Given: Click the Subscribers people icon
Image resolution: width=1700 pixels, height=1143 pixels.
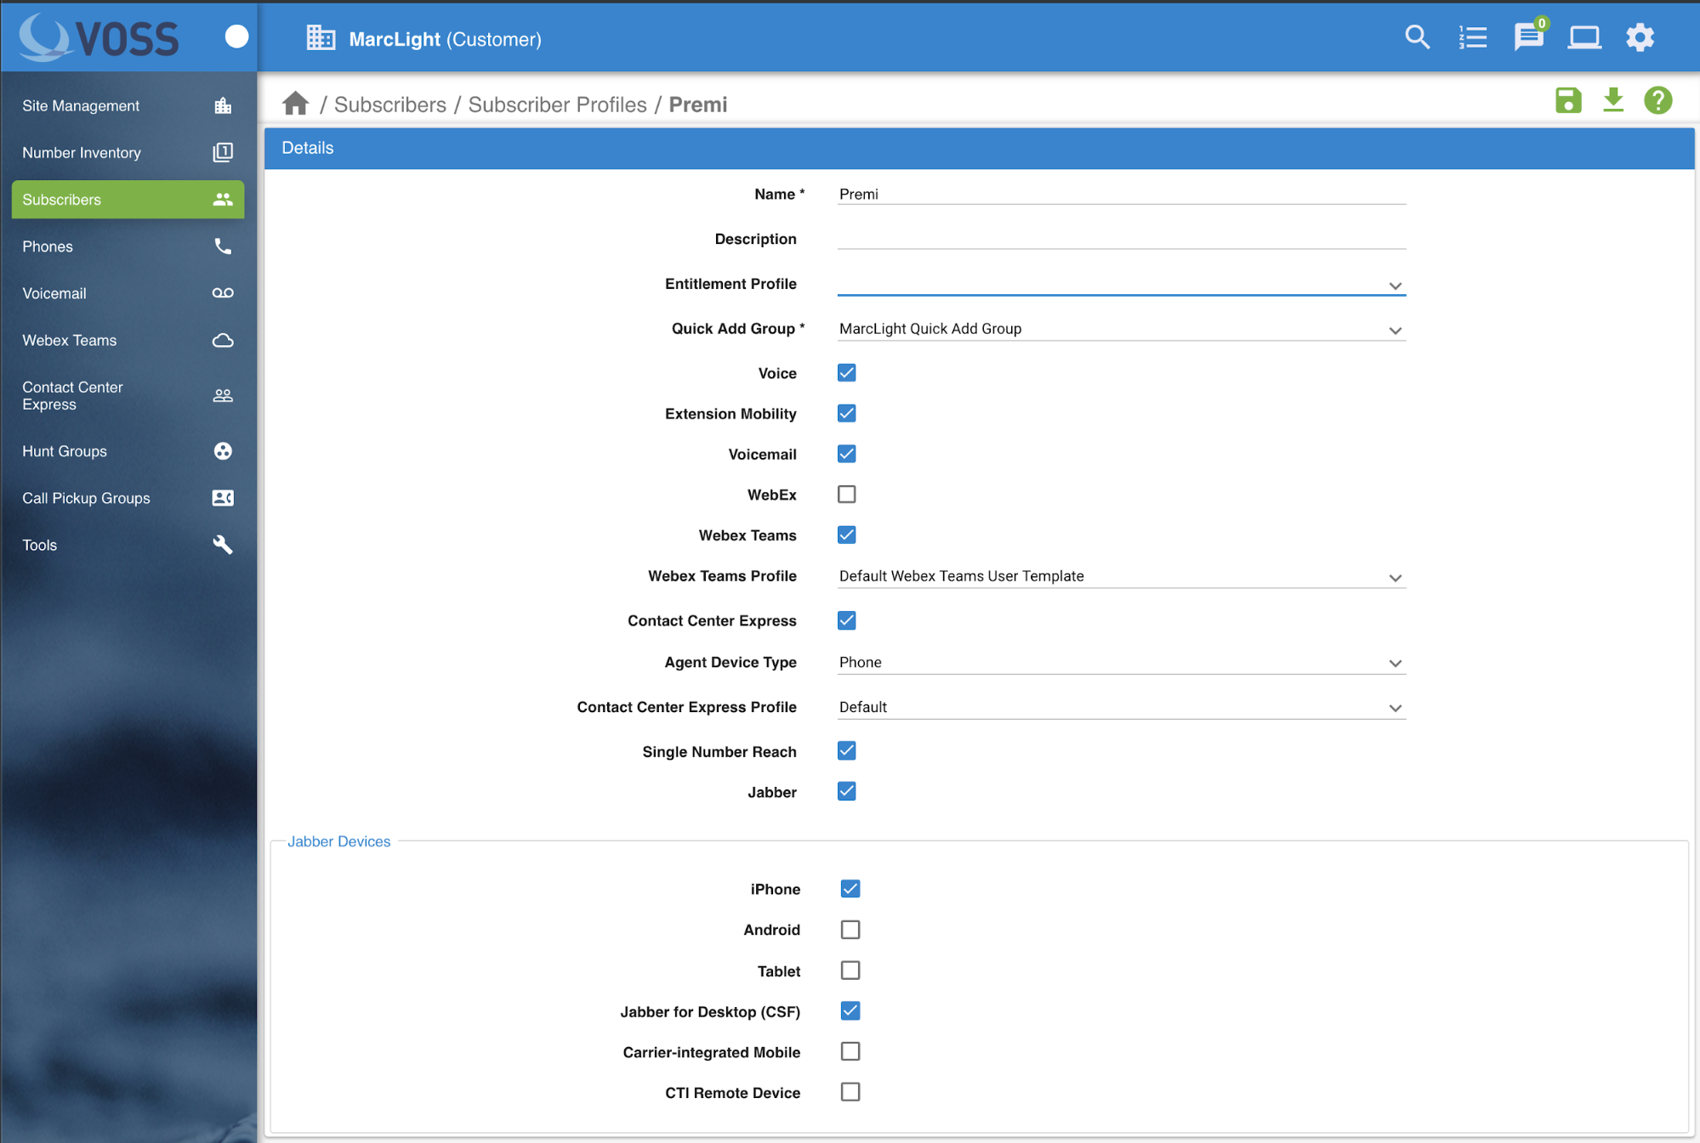Looking at the screenshot, I should pos(223,199).
